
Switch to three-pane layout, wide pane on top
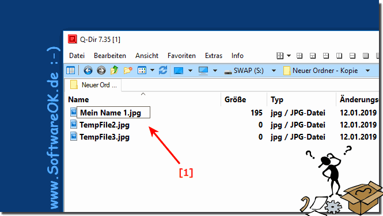coord(313,56)
